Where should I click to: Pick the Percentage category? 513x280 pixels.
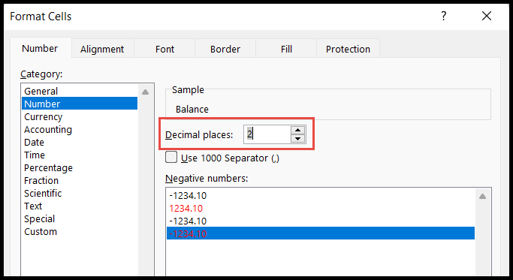coord(80,167)
